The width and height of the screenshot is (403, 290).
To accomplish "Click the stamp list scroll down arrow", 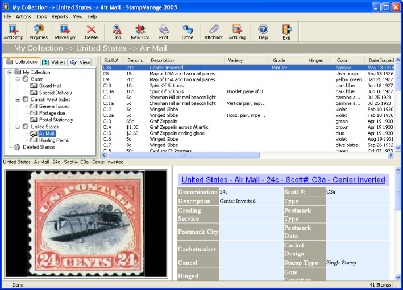I will tap(398, 148).
